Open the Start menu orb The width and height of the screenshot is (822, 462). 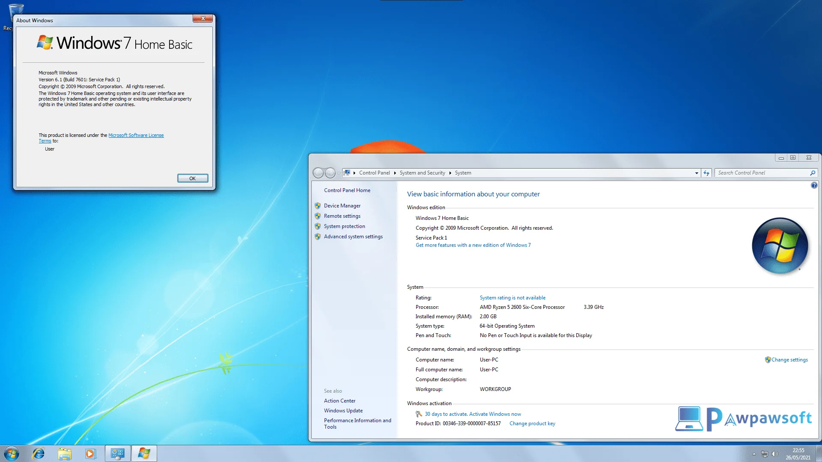coord(12,453)
